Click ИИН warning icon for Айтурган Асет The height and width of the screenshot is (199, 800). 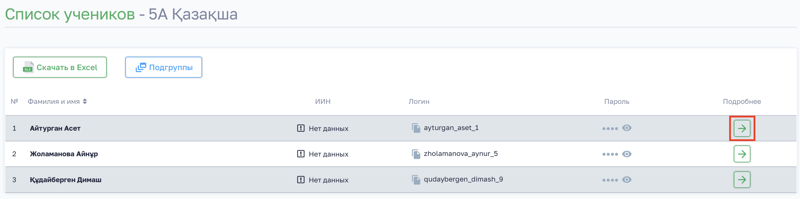pos(301,128)
